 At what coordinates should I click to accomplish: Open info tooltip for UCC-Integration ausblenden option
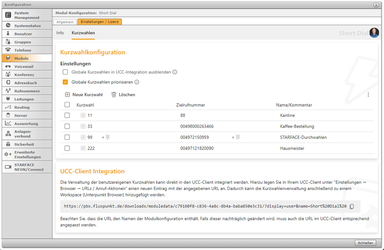point(175,72)
